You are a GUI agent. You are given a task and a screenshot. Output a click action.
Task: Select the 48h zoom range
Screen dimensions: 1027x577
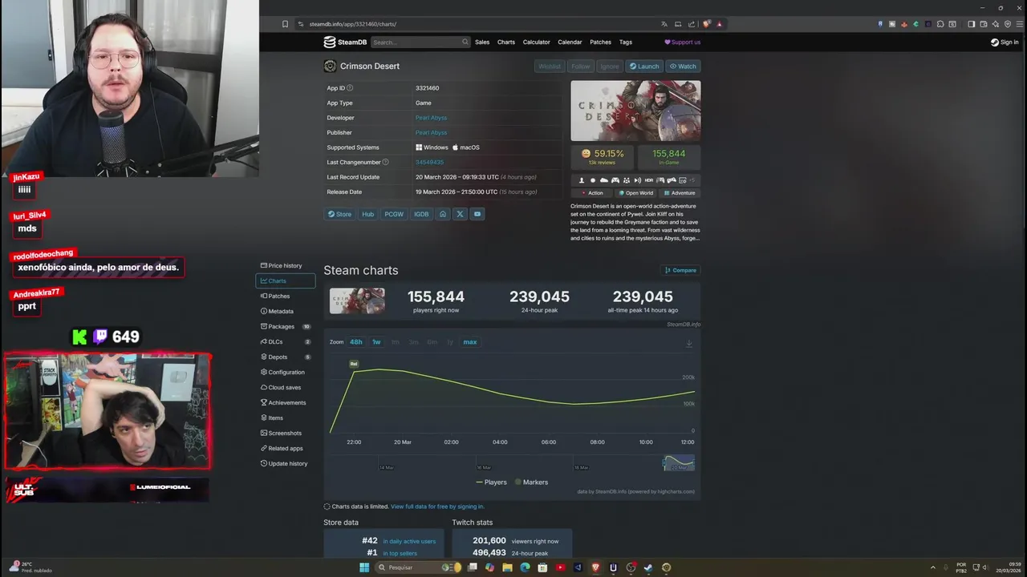355,342
